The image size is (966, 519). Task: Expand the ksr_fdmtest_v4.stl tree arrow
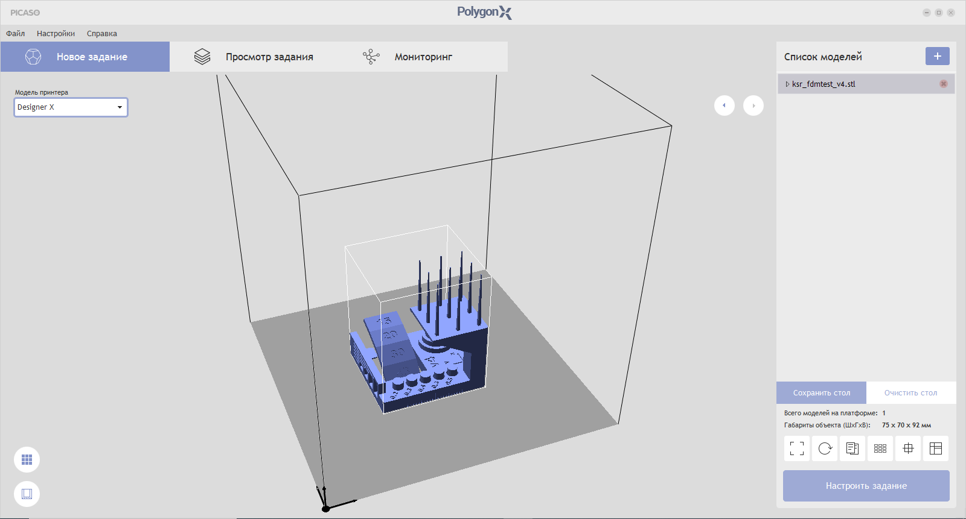[787, 84]
